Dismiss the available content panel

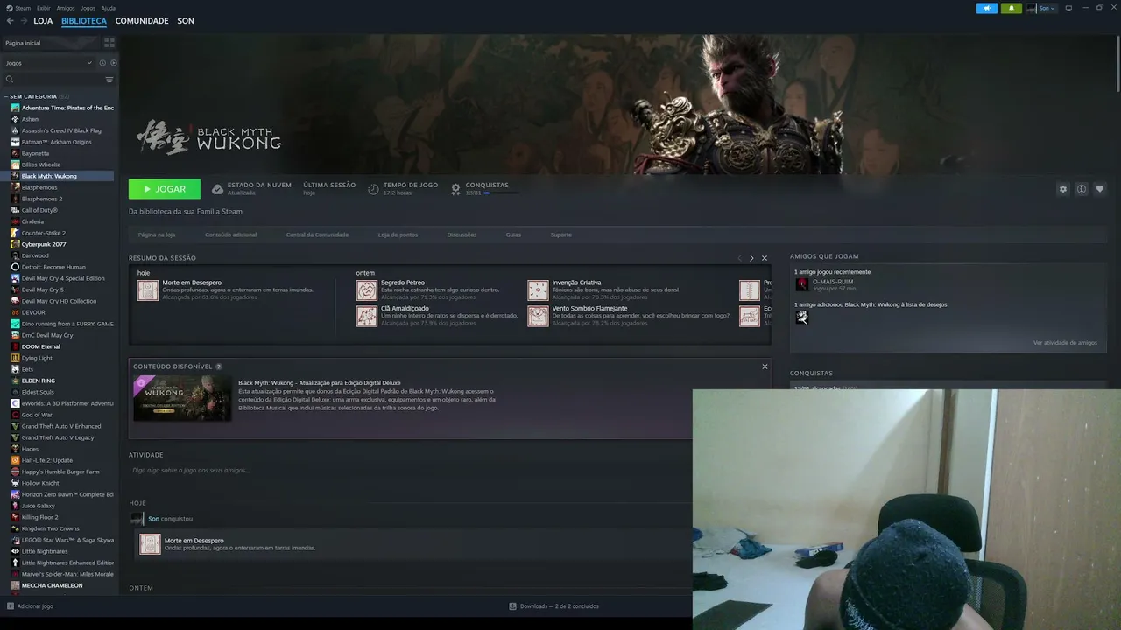(765, 367)
